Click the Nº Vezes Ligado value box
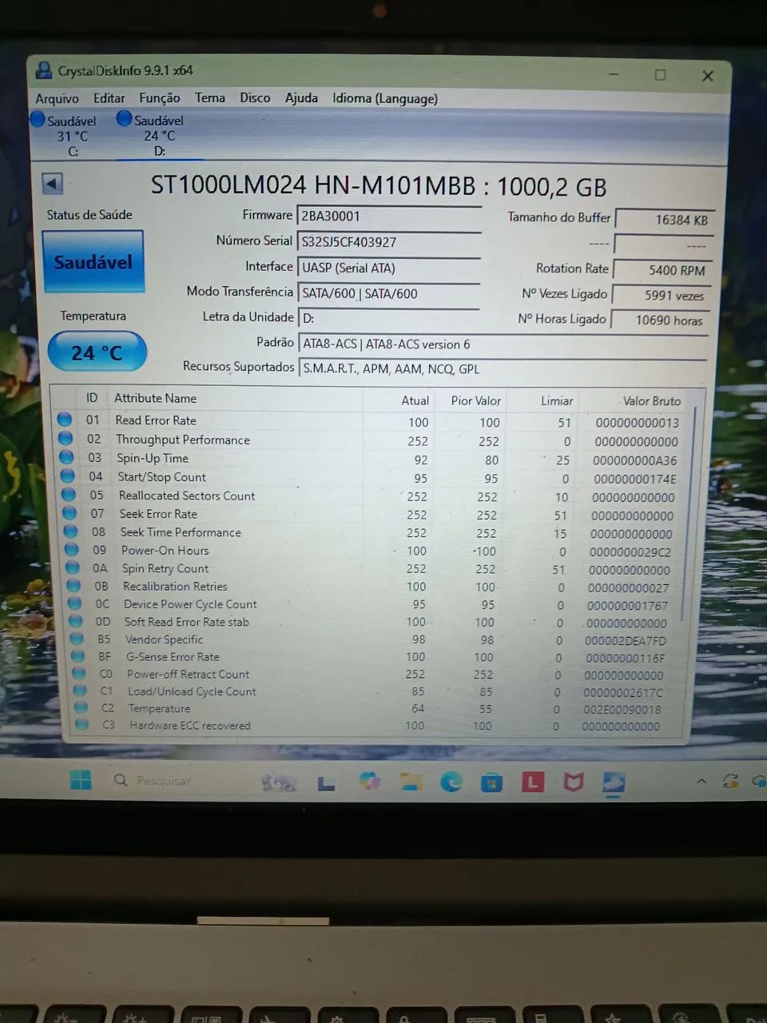 coord(662,295)
